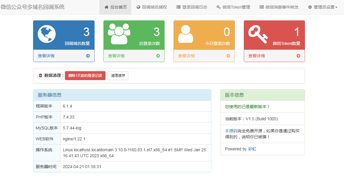The height and width of the screenshot is (182, 344).
Task: Click the 清理缓存 button
Action: 118,76
